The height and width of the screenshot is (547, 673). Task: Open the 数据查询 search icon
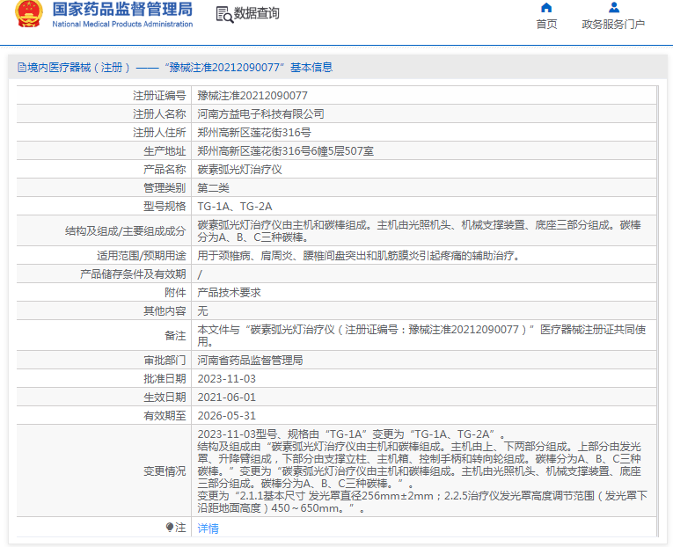[224, 14]
